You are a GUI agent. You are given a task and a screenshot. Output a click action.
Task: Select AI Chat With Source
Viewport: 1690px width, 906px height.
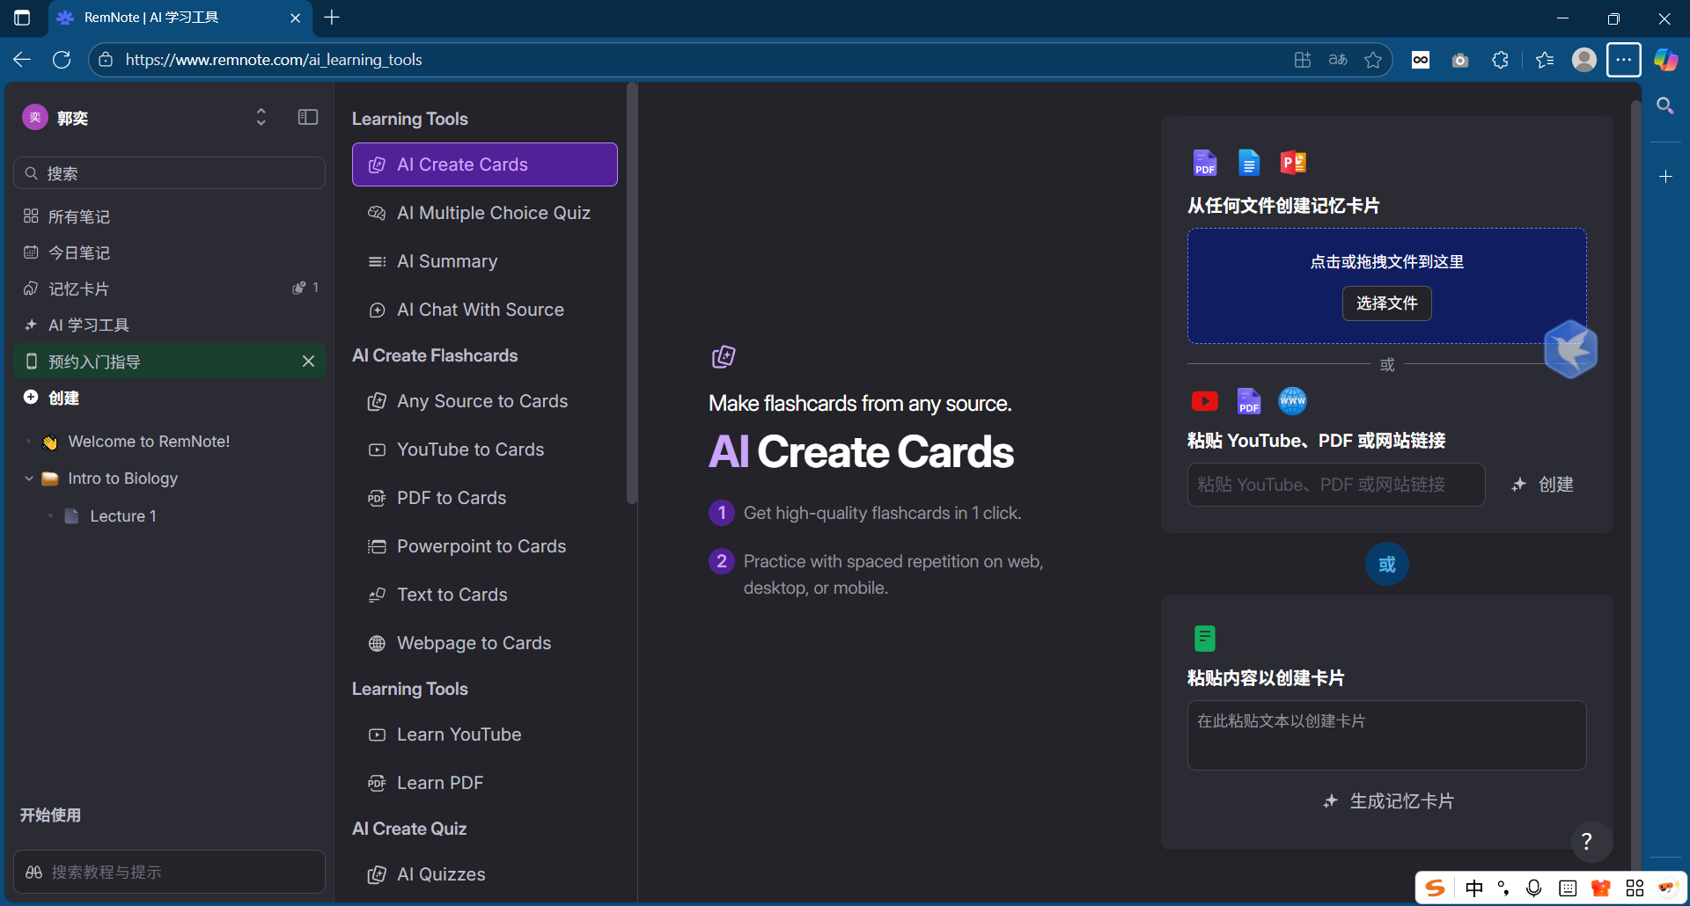click(484, 310)
